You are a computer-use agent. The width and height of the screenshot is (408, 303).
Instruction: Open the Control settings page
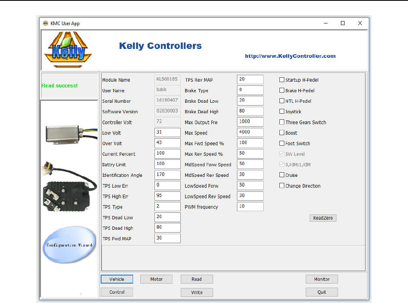[x=117, y=292]
